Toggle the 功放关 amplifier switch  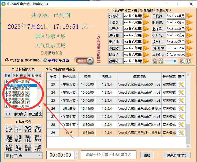coord(84,61)
